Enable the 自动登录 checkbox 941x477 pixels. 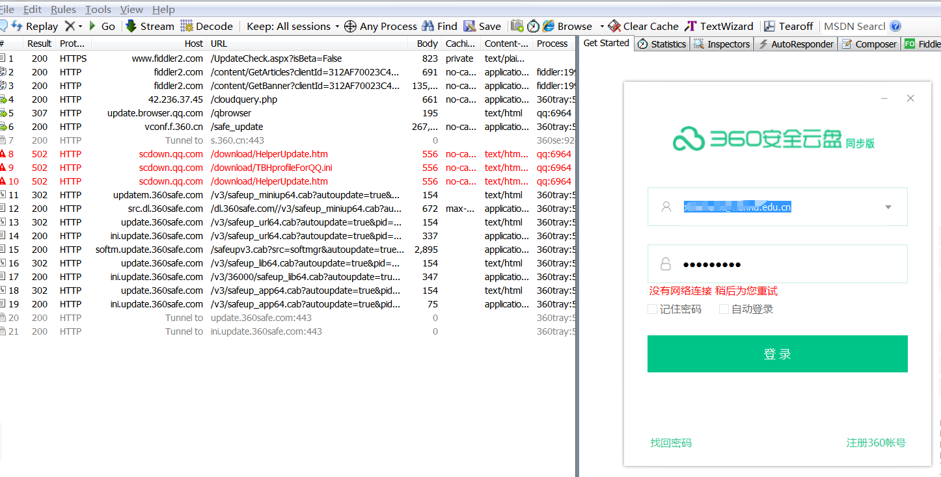click(x=724, y=309)
